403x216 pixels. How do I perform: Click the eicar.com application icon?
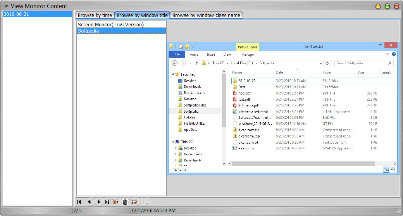click(x=235, y=148)
